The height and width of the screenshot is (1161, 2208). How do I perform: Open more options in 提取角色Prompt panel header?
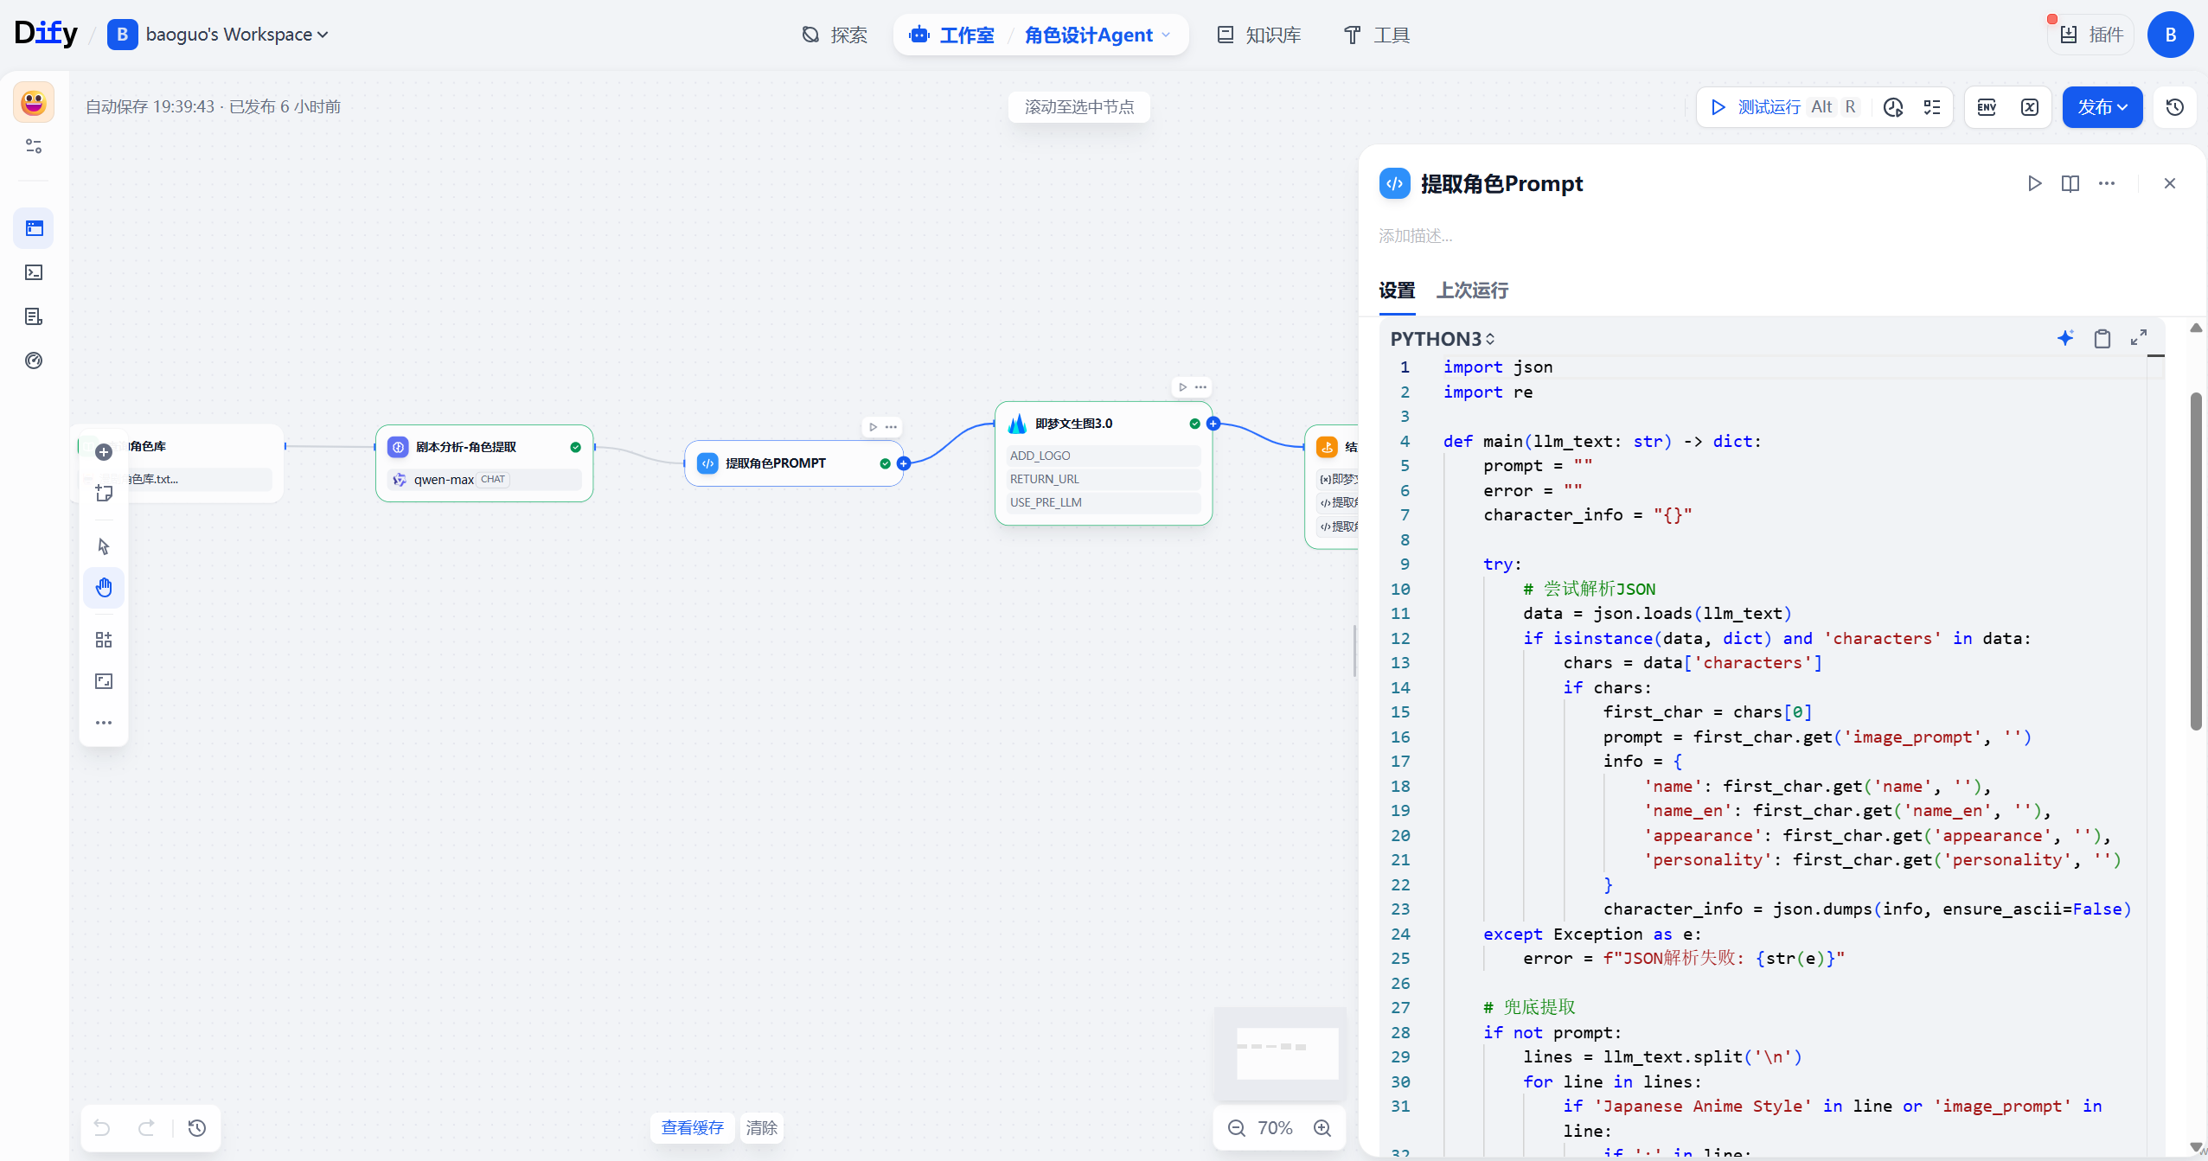pyautogui.click(x=2107, y=183)
